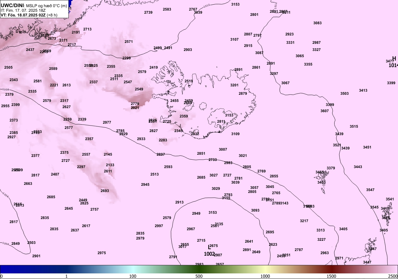Select the value '3331'
The image size is (398, 279).
point(290,43)
